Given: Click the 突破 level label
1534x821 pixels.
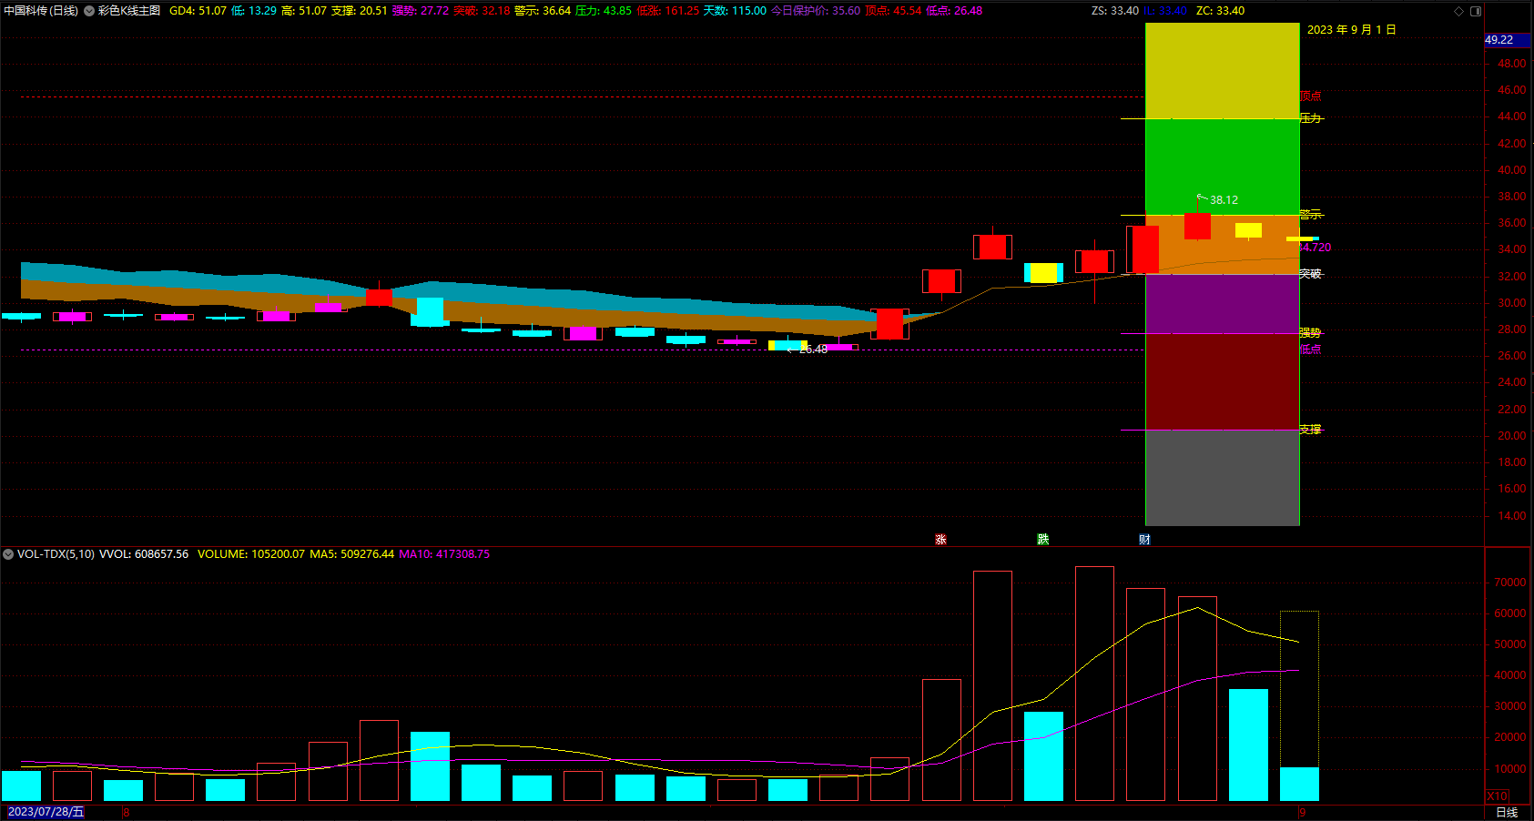Looking at the screenshot, I should coord(1310,274).
